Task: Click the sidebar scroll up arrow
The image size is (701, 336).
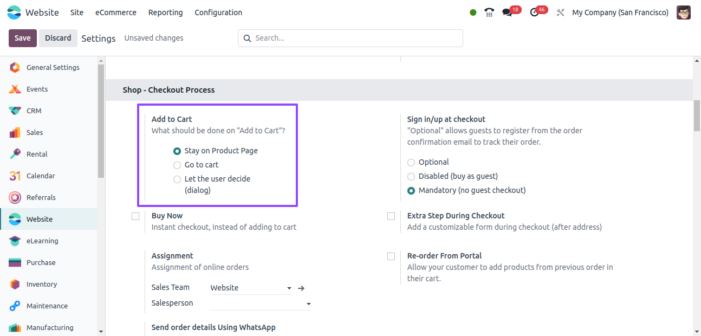Action: click(101, 60)
